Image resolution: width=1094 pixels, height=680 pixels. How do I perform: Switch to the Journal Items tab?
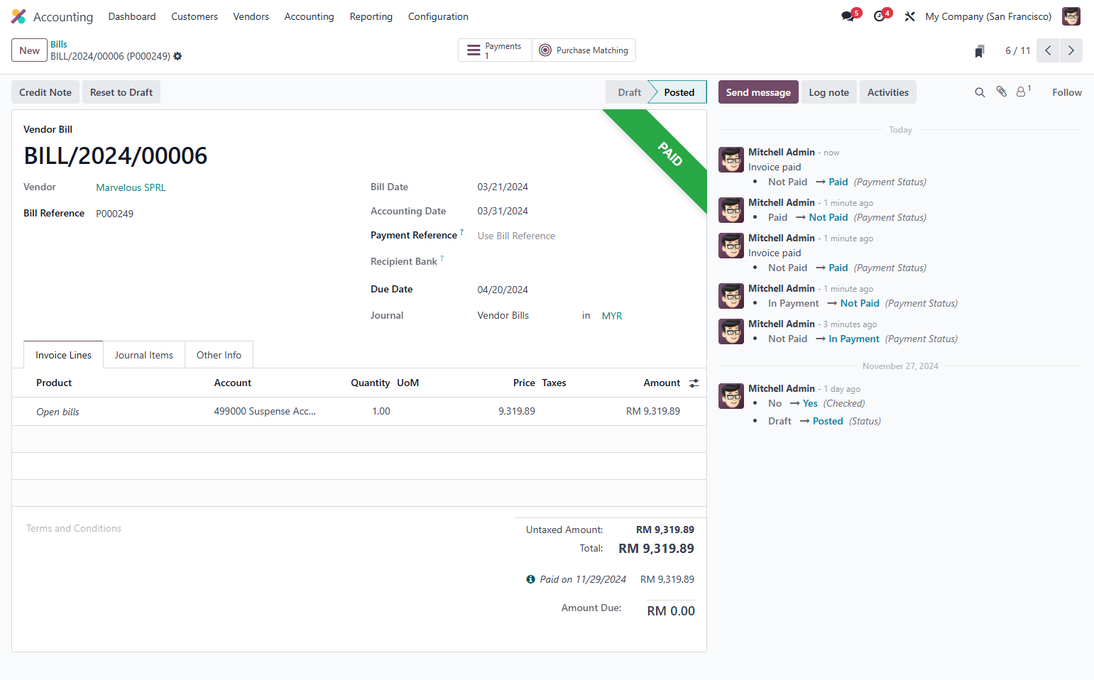point(144,355)
